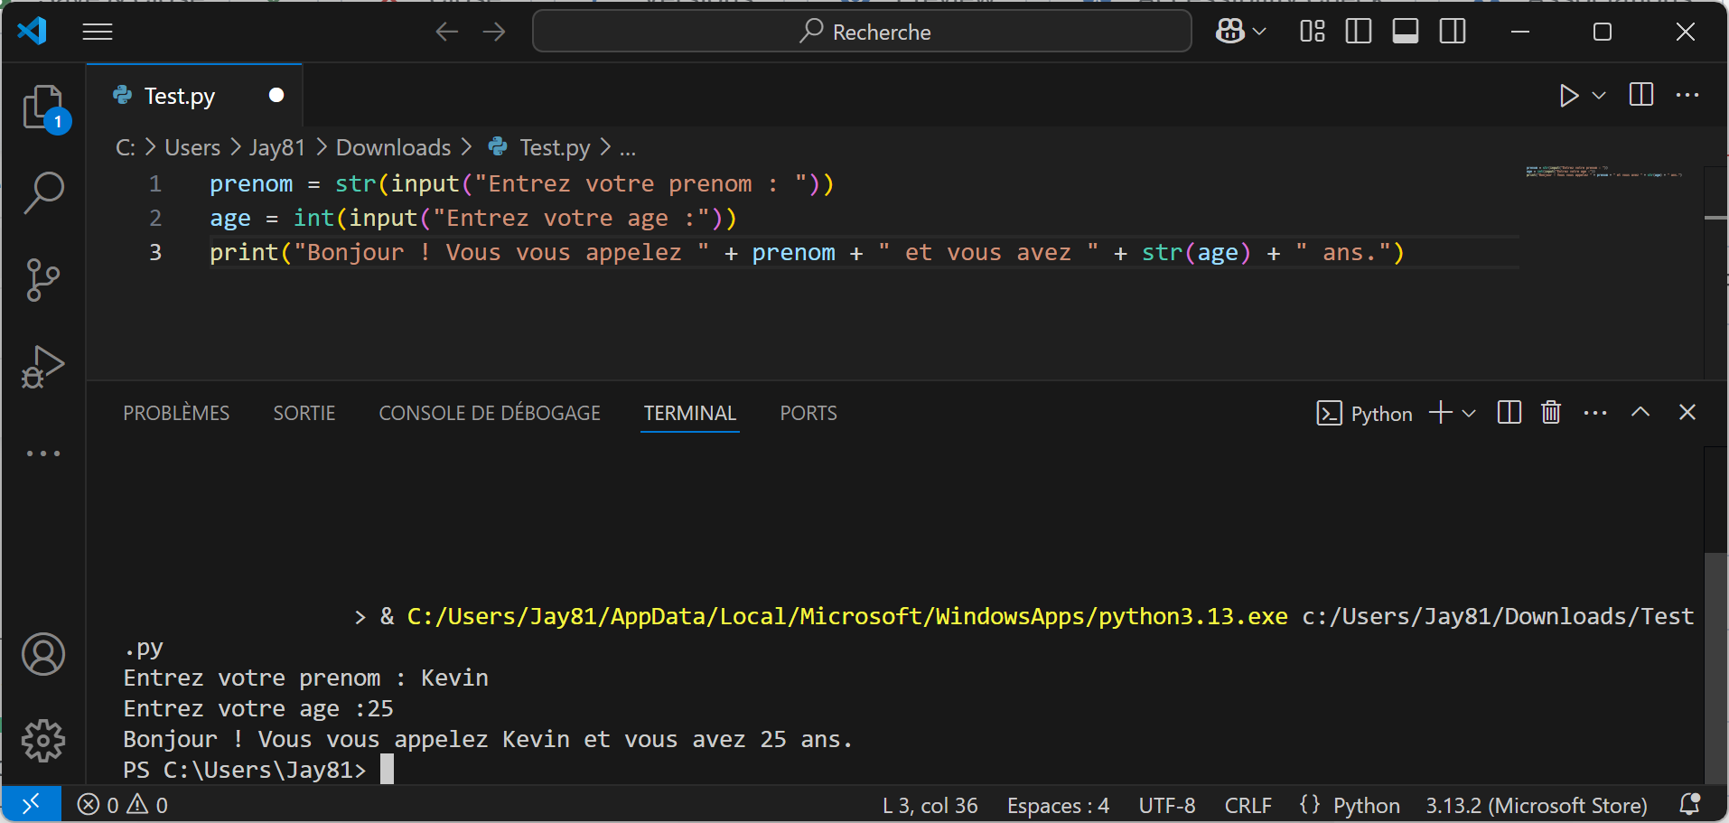Expand the run button dropdown arrow
The image size is (1729, 823).
[1599, 96]
